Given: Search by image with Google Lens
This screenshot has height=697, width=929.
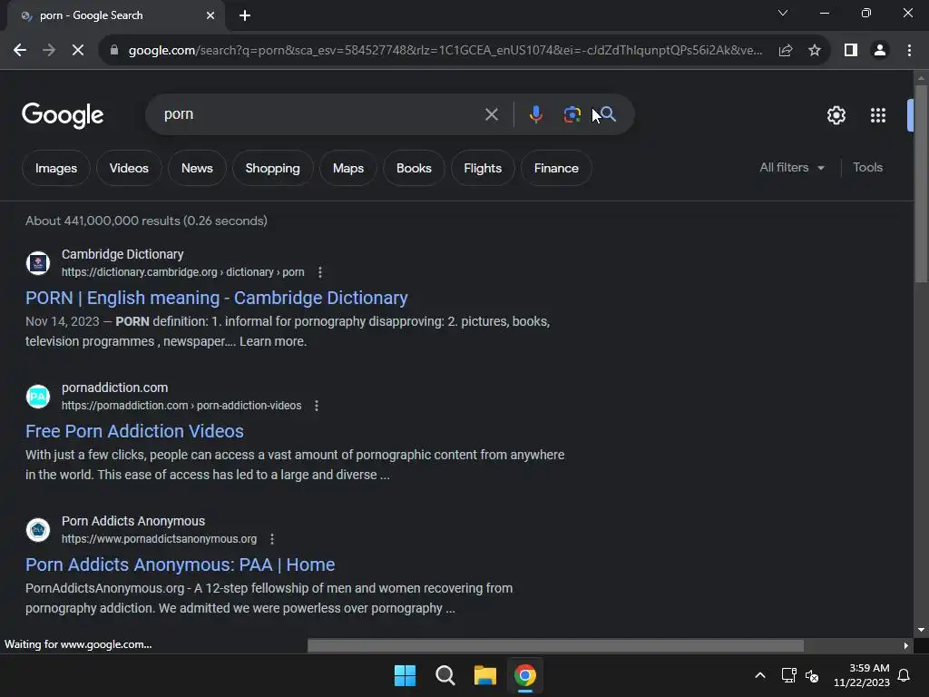Looking at the screenshot, I should click(572, 114).
